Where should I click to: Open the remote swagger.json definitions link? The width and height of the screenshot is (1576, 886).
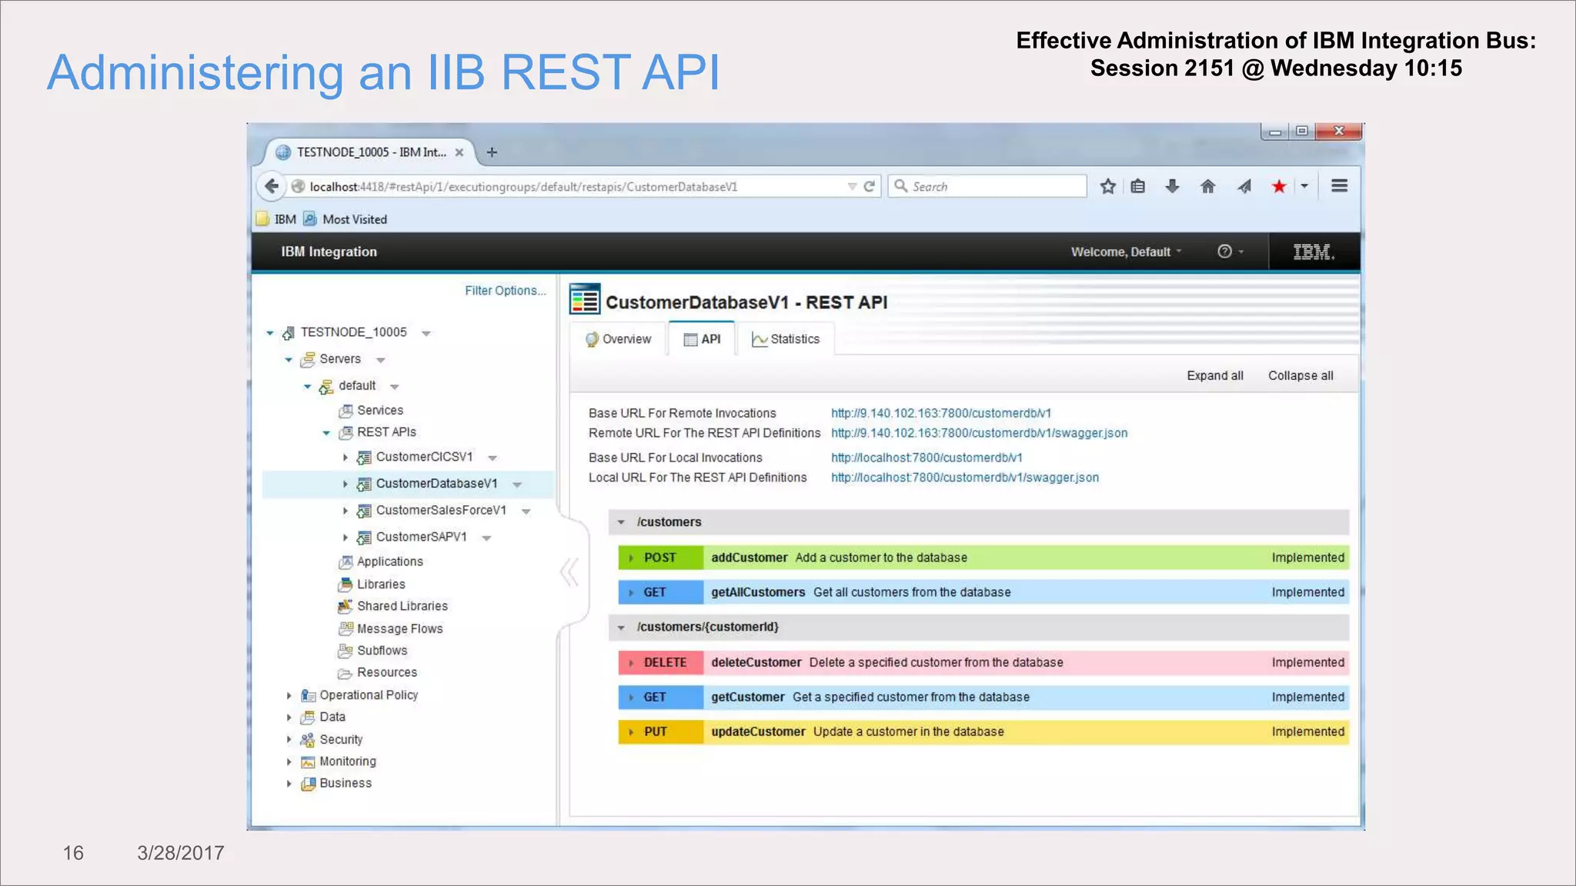point(979,433)
